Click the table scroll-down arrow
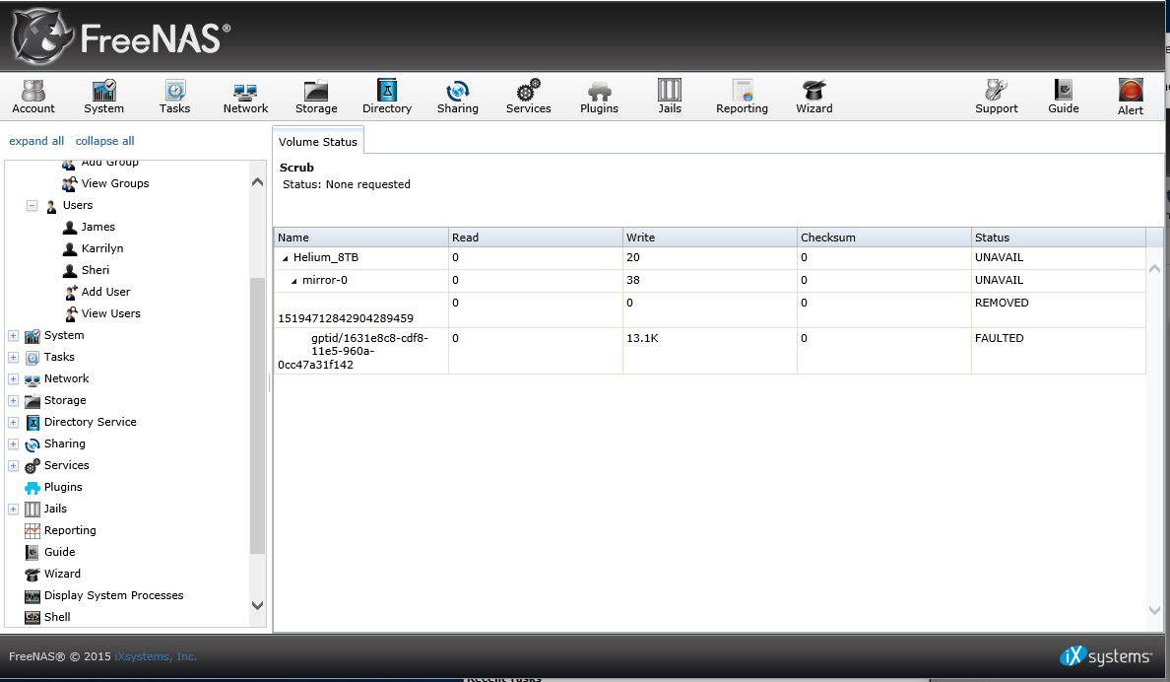The image size is (1170, 682). [x=1154, y=610]
